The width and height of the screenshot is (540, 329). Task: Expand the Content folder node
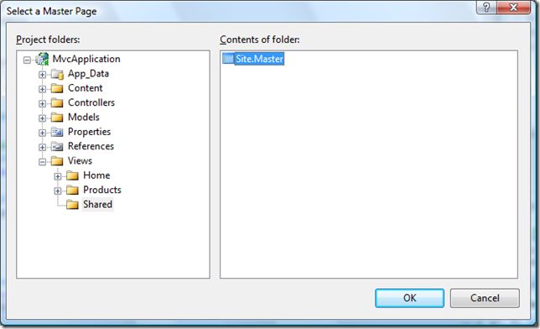[42, 89]
